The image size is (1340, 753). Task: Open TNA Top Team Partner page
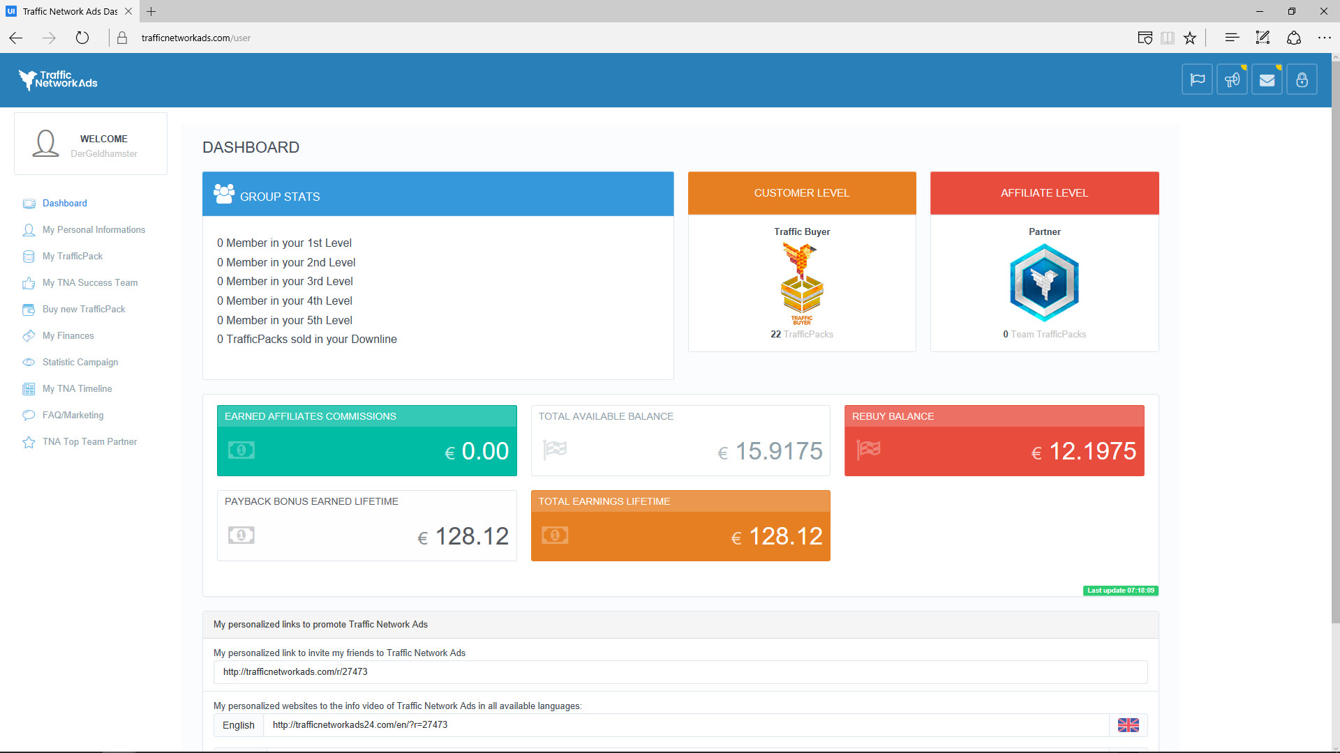tap(89, 442)
